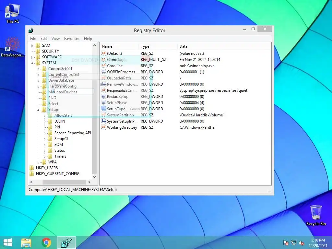
Task: Select the DataWagon desktop shortcut
Action: pos(13,47)
